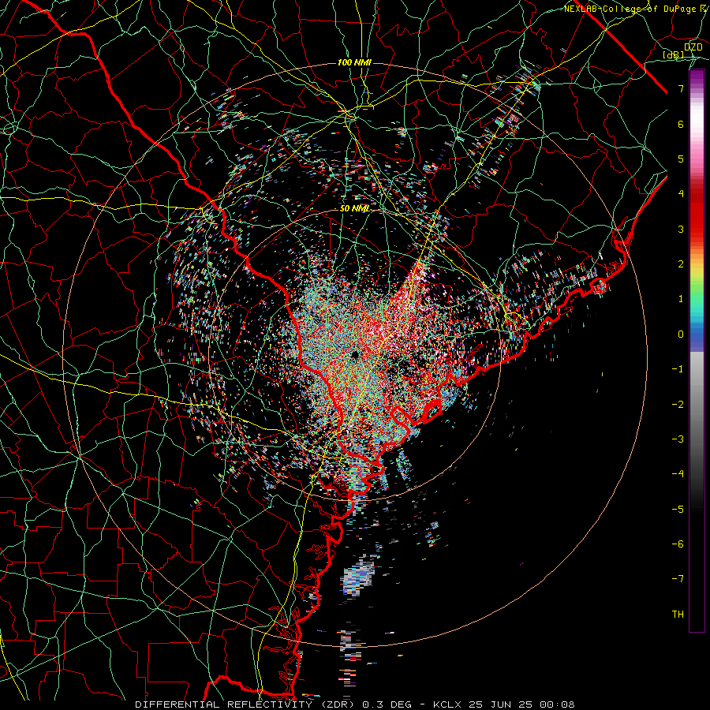Click the TH label at the legend bottom
710x710 pixels.
coord(678,614)
